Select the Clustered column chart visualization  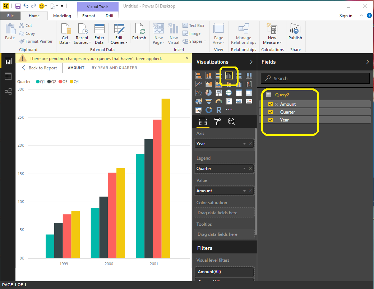(x=229, y=75)
